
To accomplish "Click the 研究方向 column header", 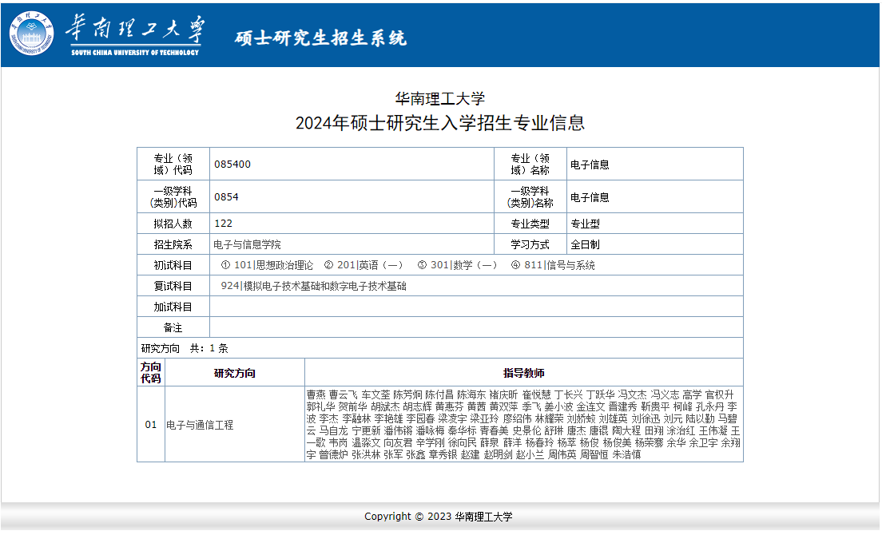I will pos(235,373).
